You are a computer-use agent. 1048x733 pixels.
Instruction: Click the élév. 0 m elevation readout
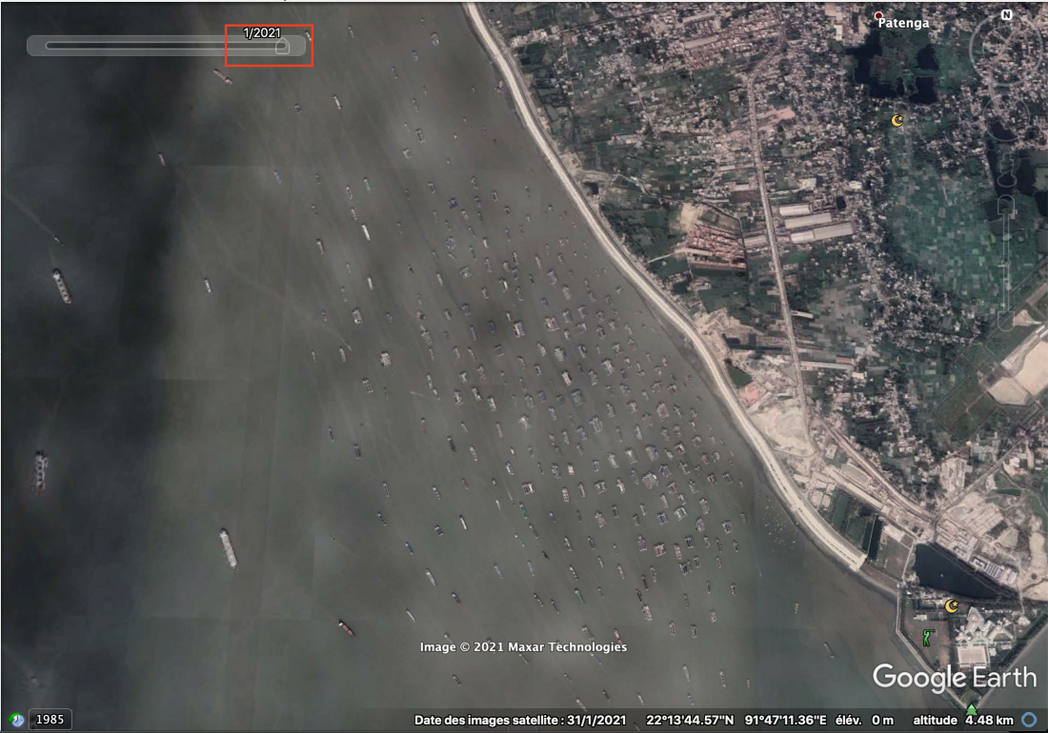point(864,721)
